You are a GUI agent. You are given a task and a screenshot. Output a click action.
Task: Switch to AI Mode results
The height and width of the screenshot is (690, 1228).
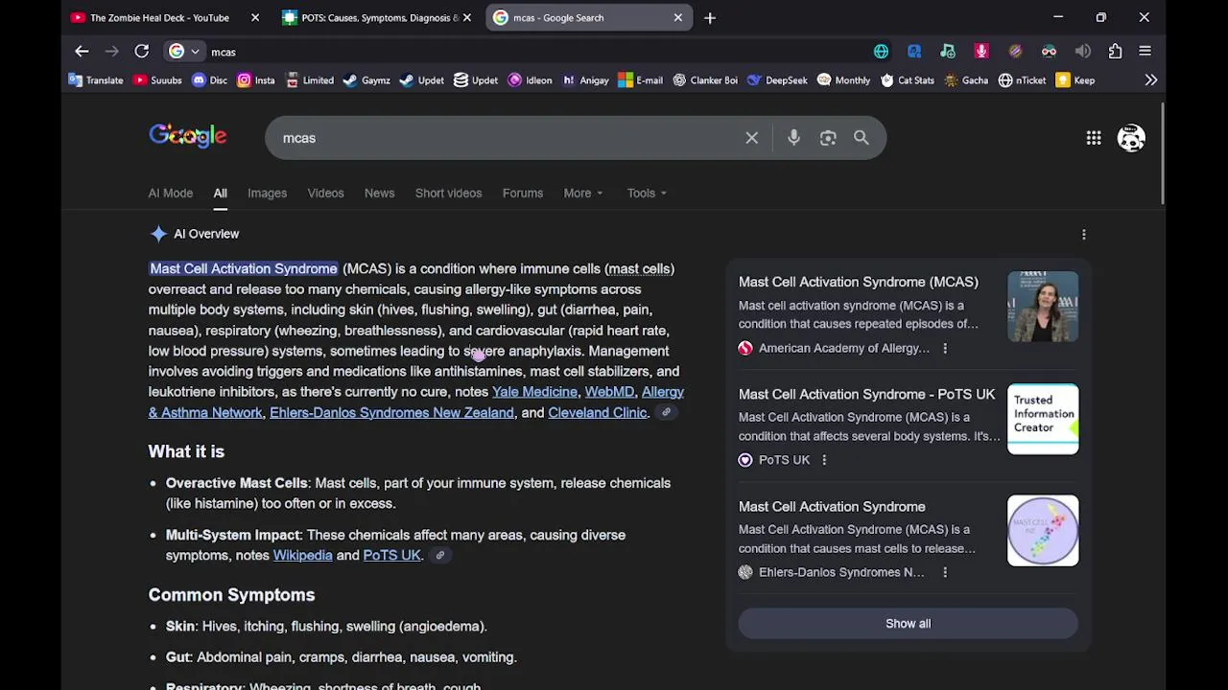pos(170,193)
